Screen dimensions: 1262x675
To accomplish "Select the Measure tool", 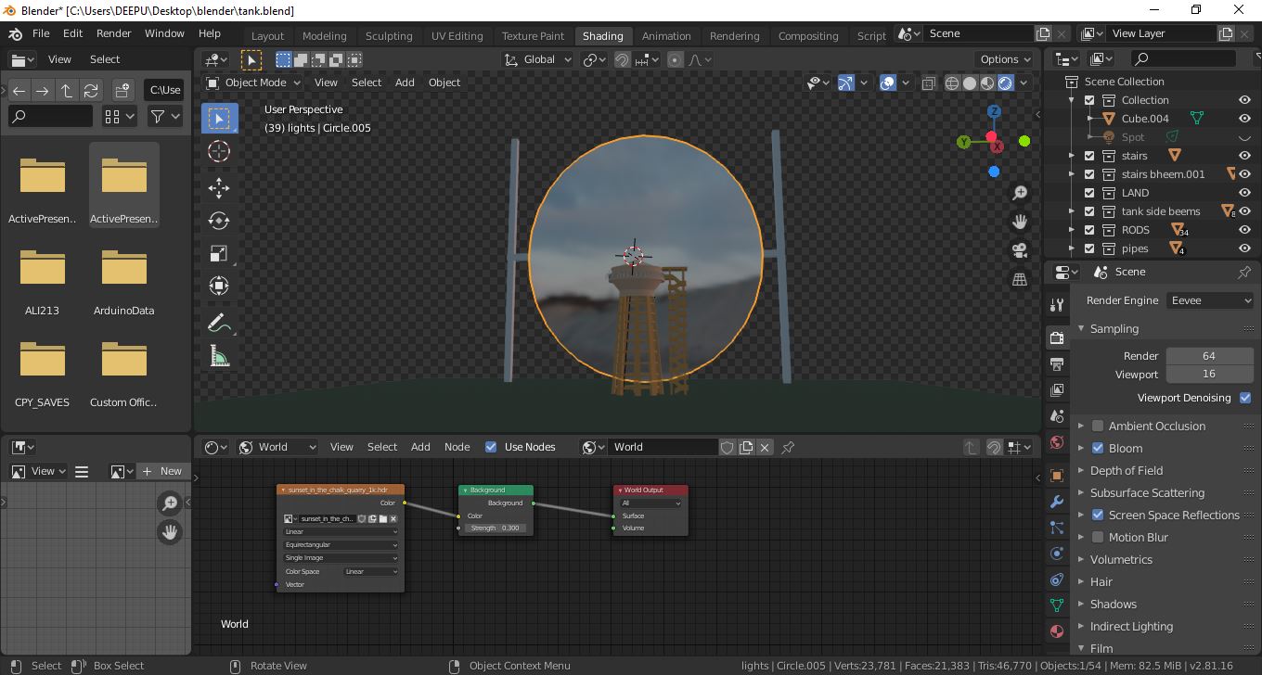I will (219, 357).
